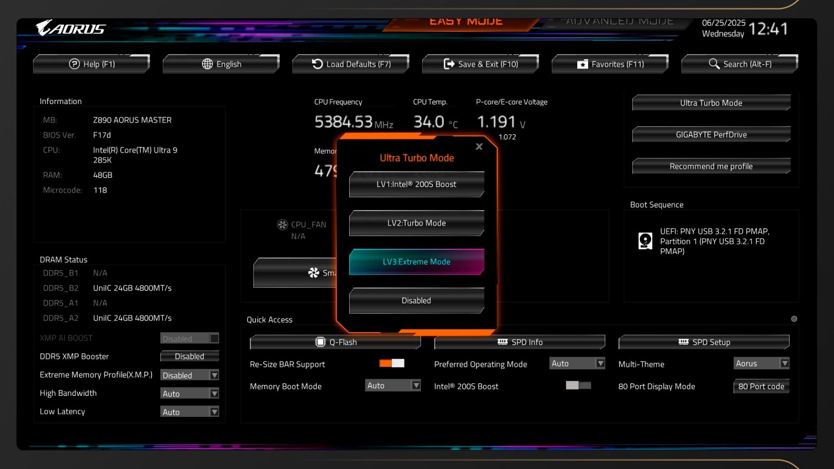Click the Search magnifying glass icon
Viewport: 834px width, 469px height.
tap(714, 64)
